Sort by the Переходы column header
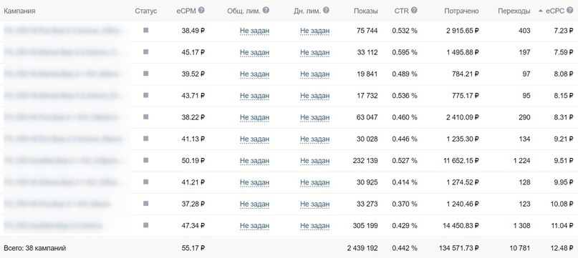Viewport: 578px width, 258px height. (x=514, y=11)
